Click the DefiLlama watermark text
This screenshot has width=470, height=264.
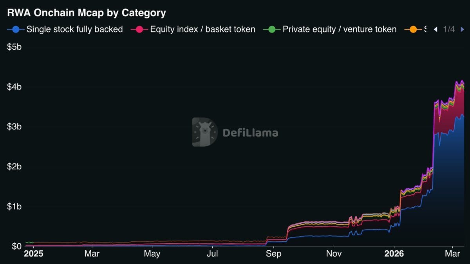pos(250,133)
